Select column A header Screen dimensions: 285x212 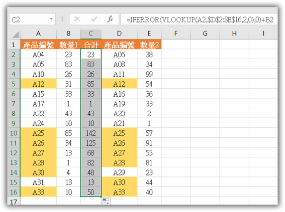pos(38,34)
